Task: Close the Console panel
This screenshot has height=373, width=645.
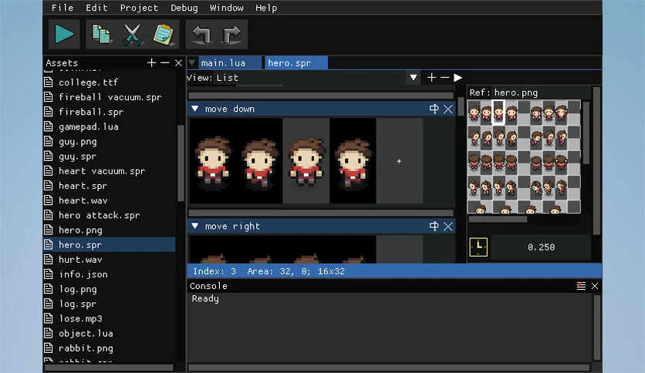Action: coord(595,286)
